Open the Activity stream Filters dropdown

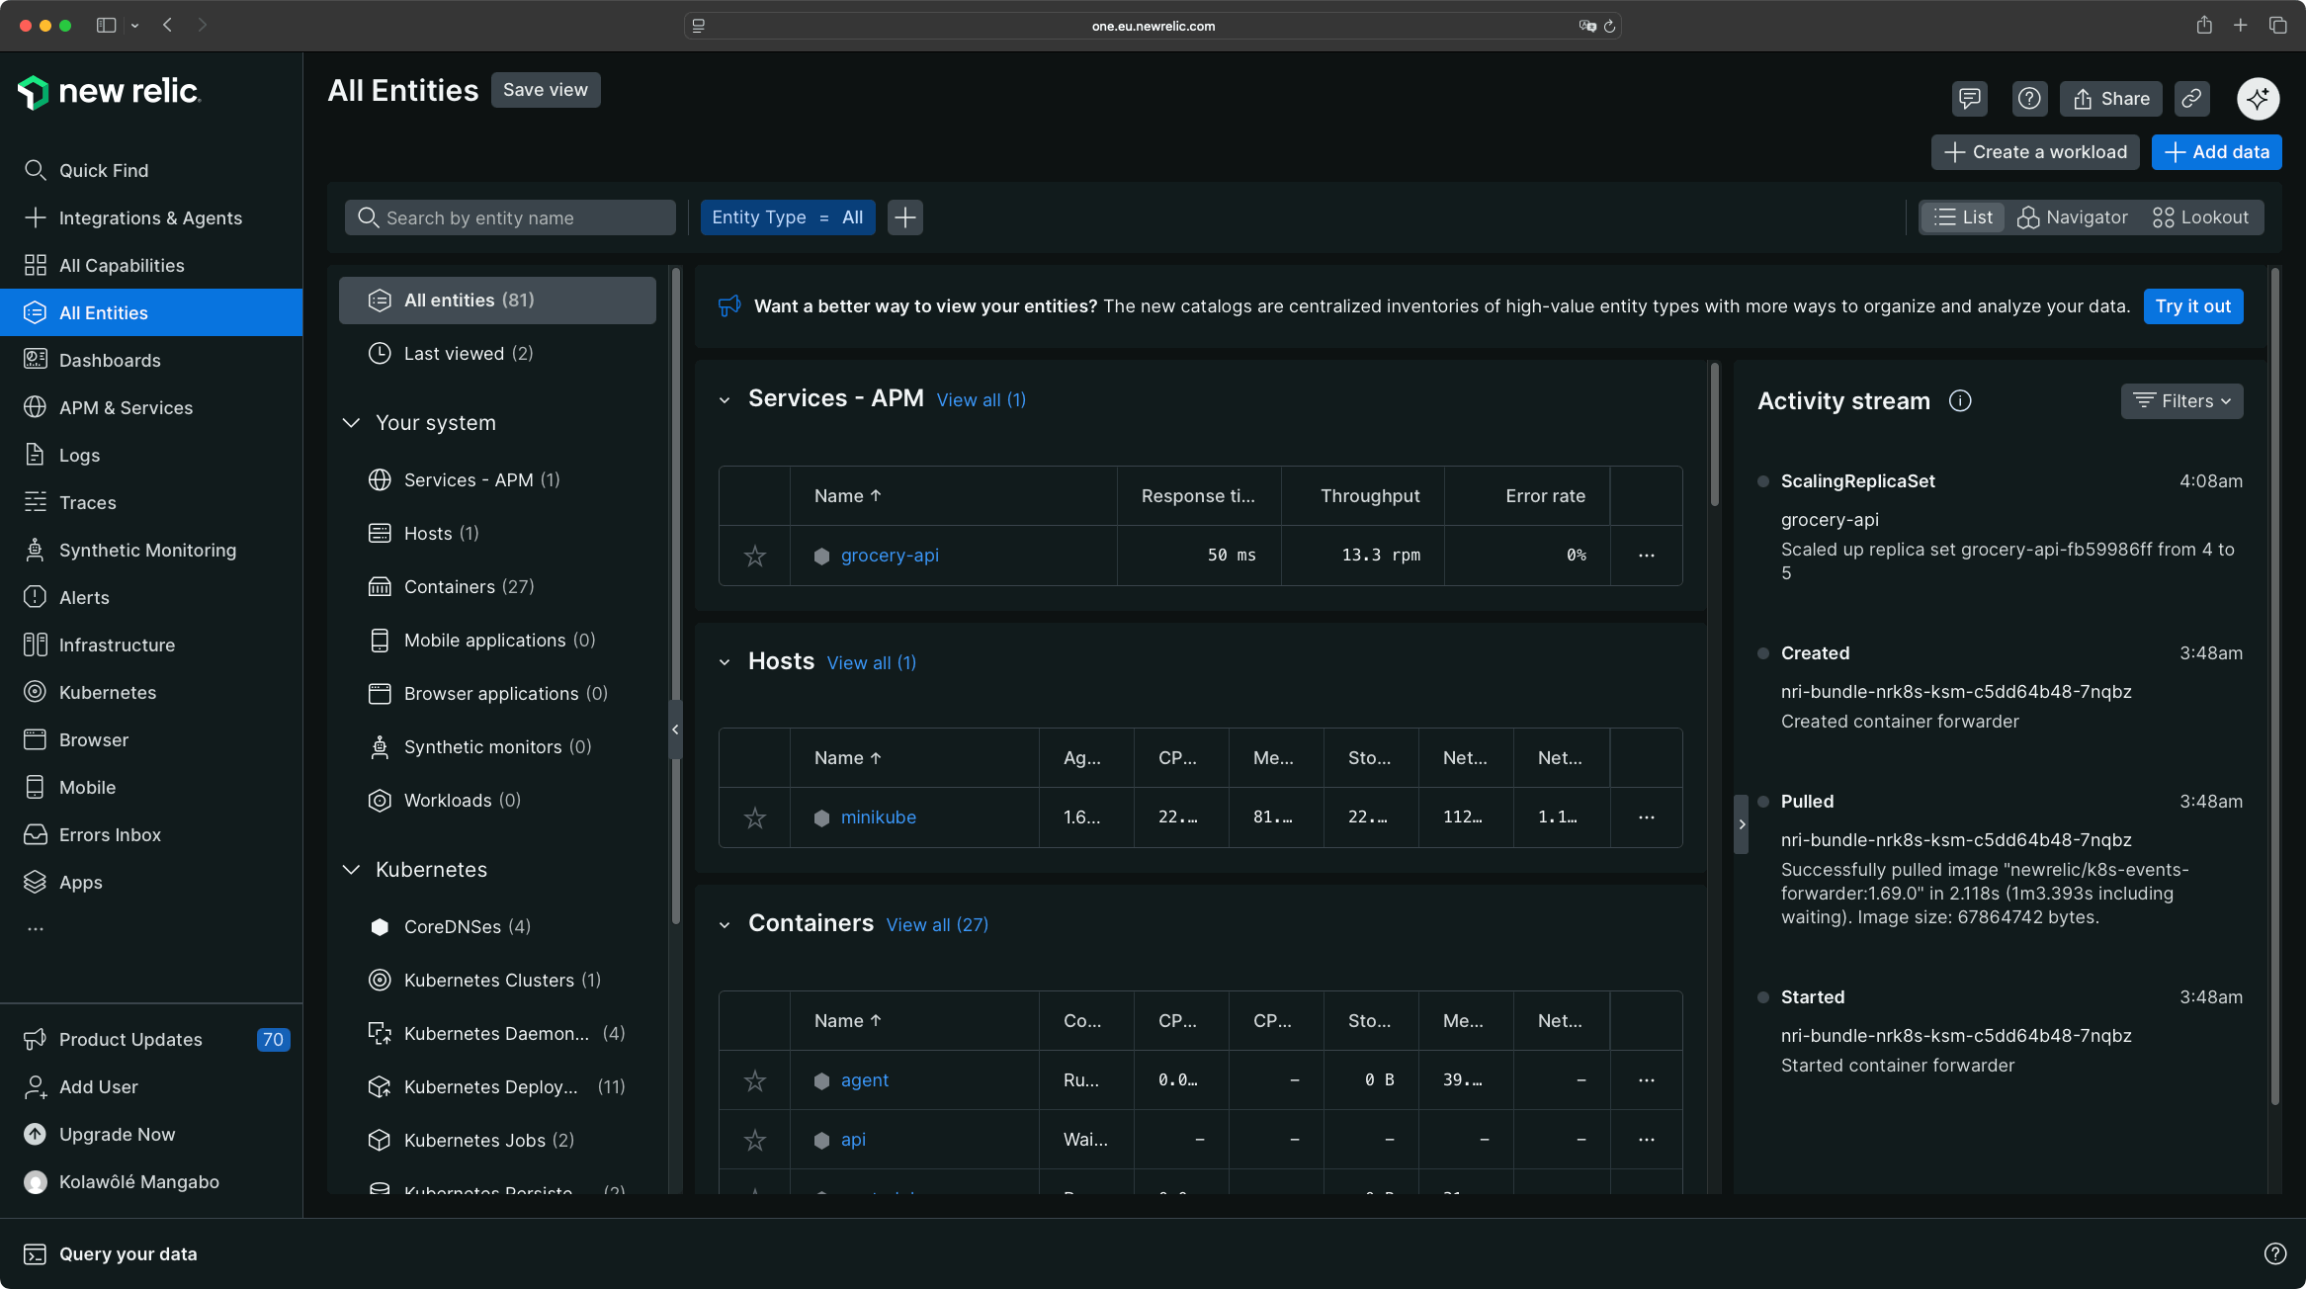point(2181,401)
